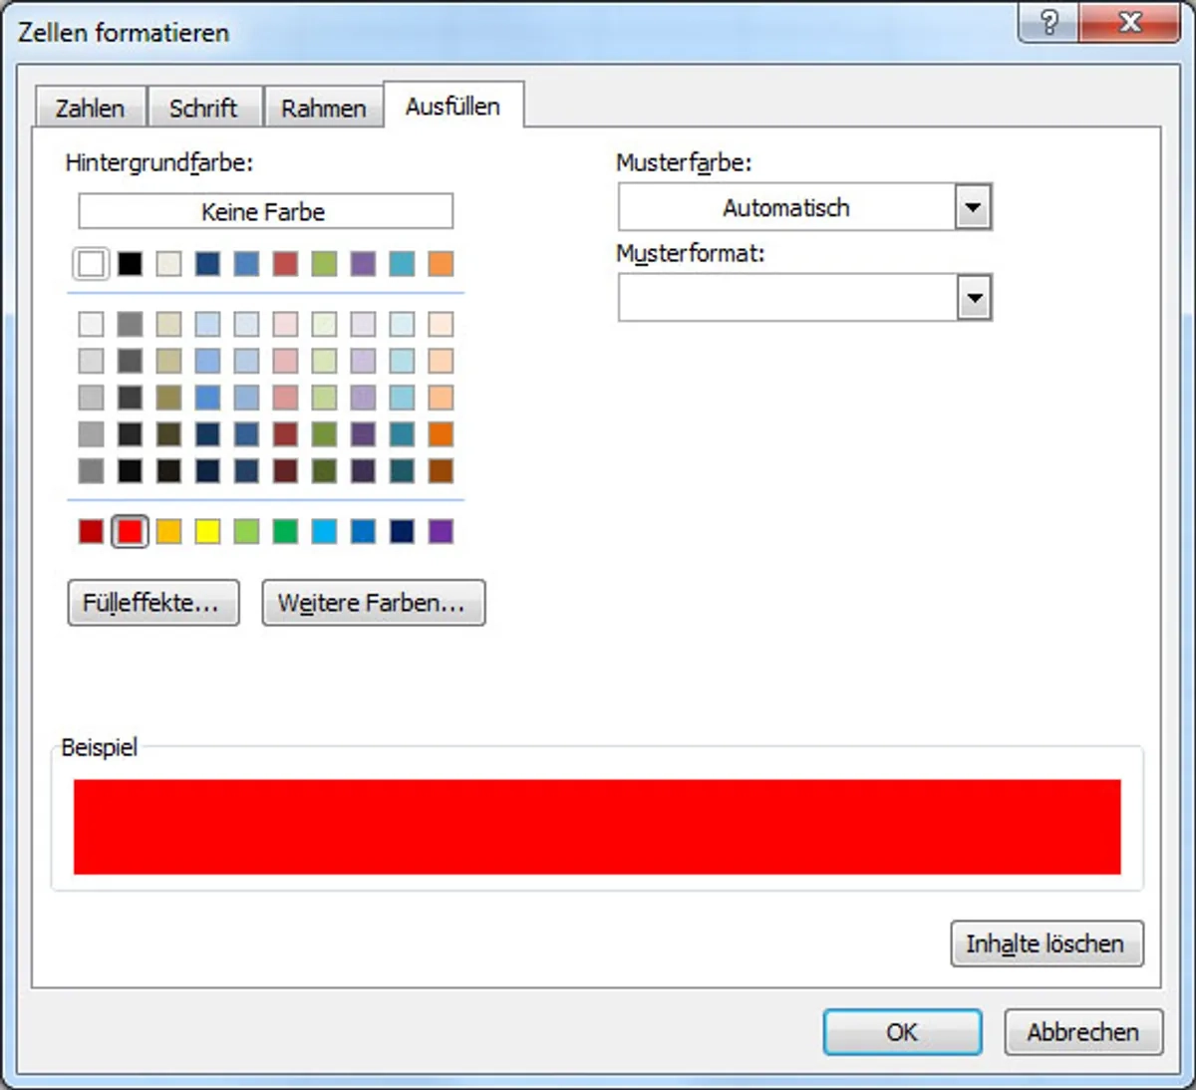Pick the darkest olive-green shade swatch

click(324, 470)
